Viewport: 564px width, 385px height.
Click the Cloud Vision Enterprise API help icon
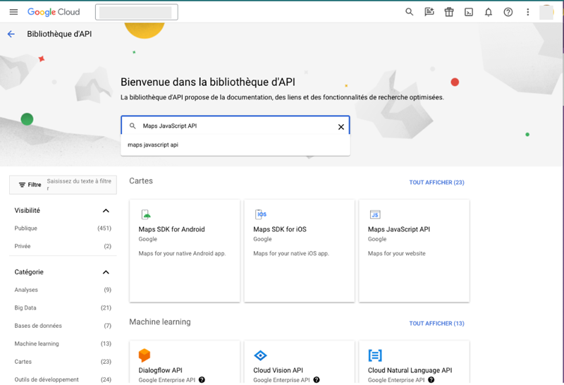click(x=316, y=379)
